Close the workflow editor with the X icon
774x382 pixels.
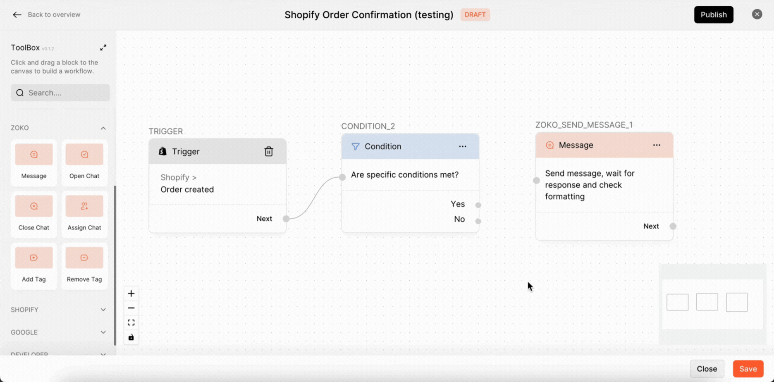[757, 14]
